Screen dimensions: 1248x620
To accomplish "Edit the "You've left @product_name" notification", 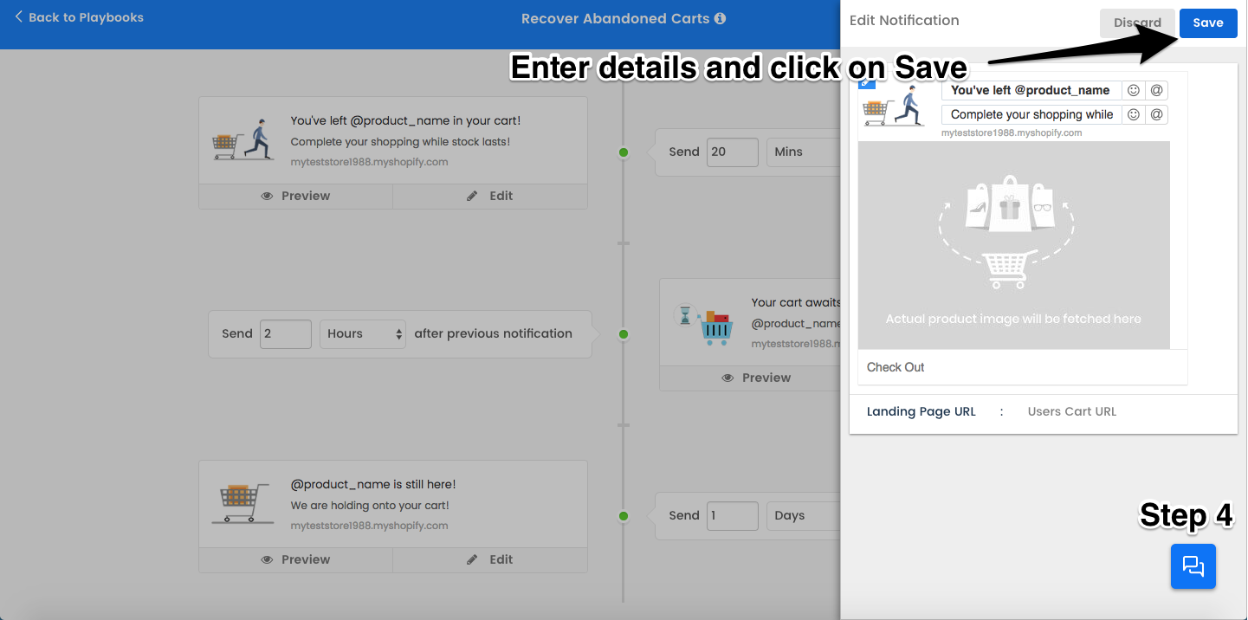I will [489, 196].
